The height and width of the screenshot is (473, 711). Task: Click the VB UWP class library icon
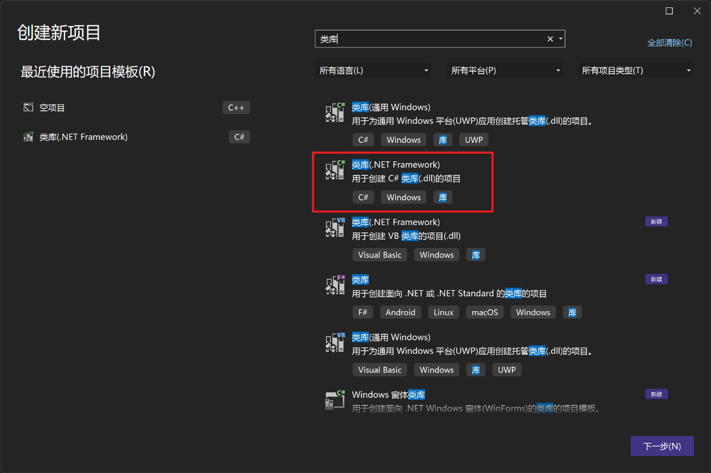coord(334,343)
